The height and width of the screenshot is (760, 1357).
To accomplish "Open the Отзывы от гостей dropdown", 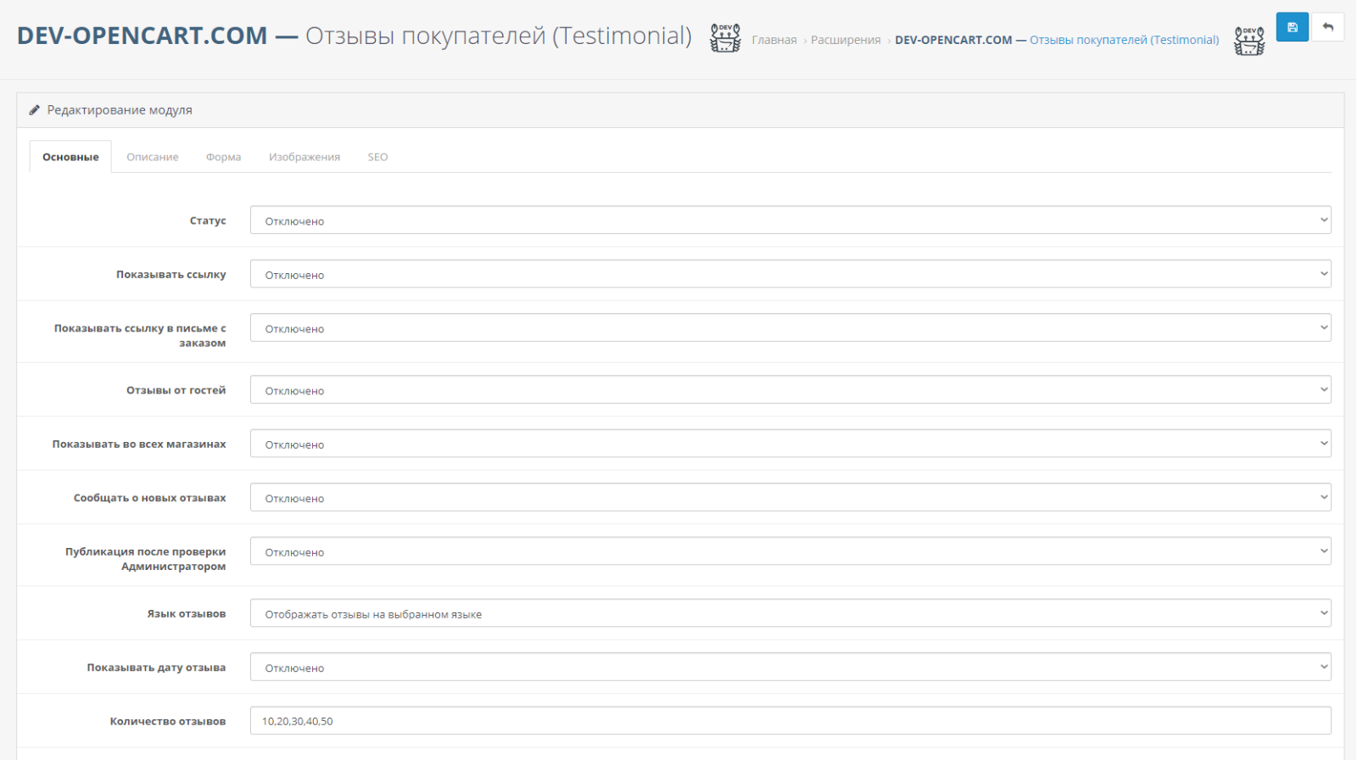I will pyautogui.click(x=790, y=390).
